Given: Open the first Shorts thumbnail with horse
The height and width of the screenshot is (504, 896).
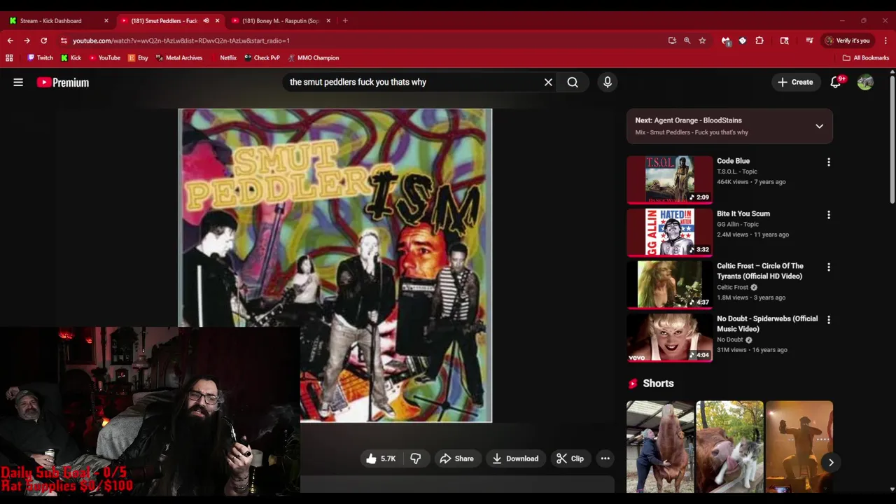Looking at the screenshot, I should click(659, 447).
